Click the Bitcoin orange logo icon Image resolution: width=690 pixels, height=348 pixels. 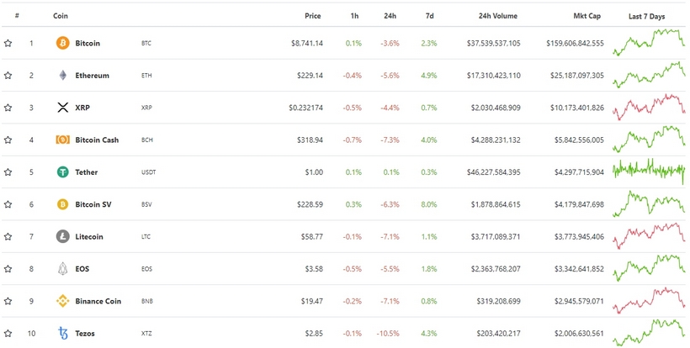[63, 43]
